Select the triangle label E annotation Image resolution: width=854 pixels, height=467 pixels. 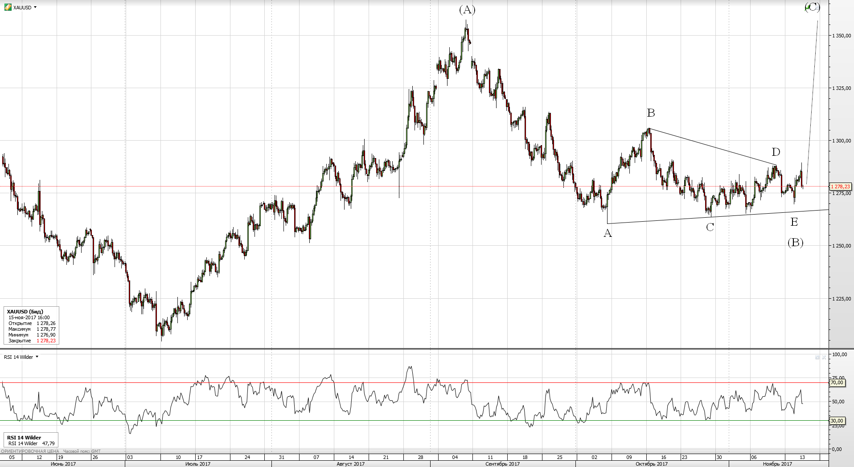794,222
